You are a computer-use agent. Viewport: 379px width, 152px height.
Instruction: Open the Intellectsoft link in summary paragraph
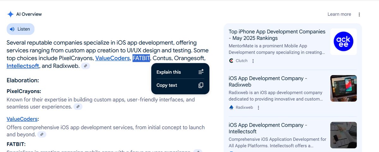(23, 66)
